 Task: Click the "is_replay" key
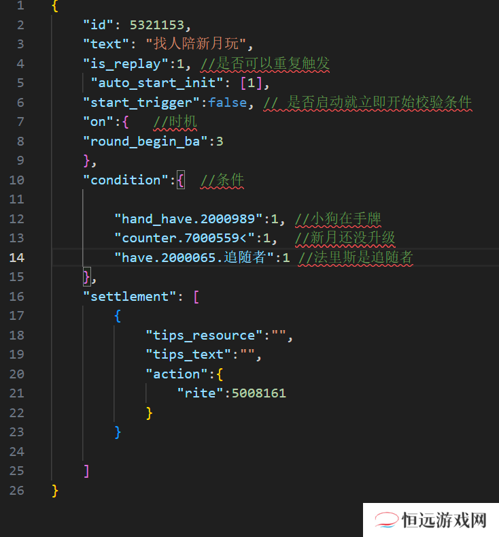[x=126, y=64]
